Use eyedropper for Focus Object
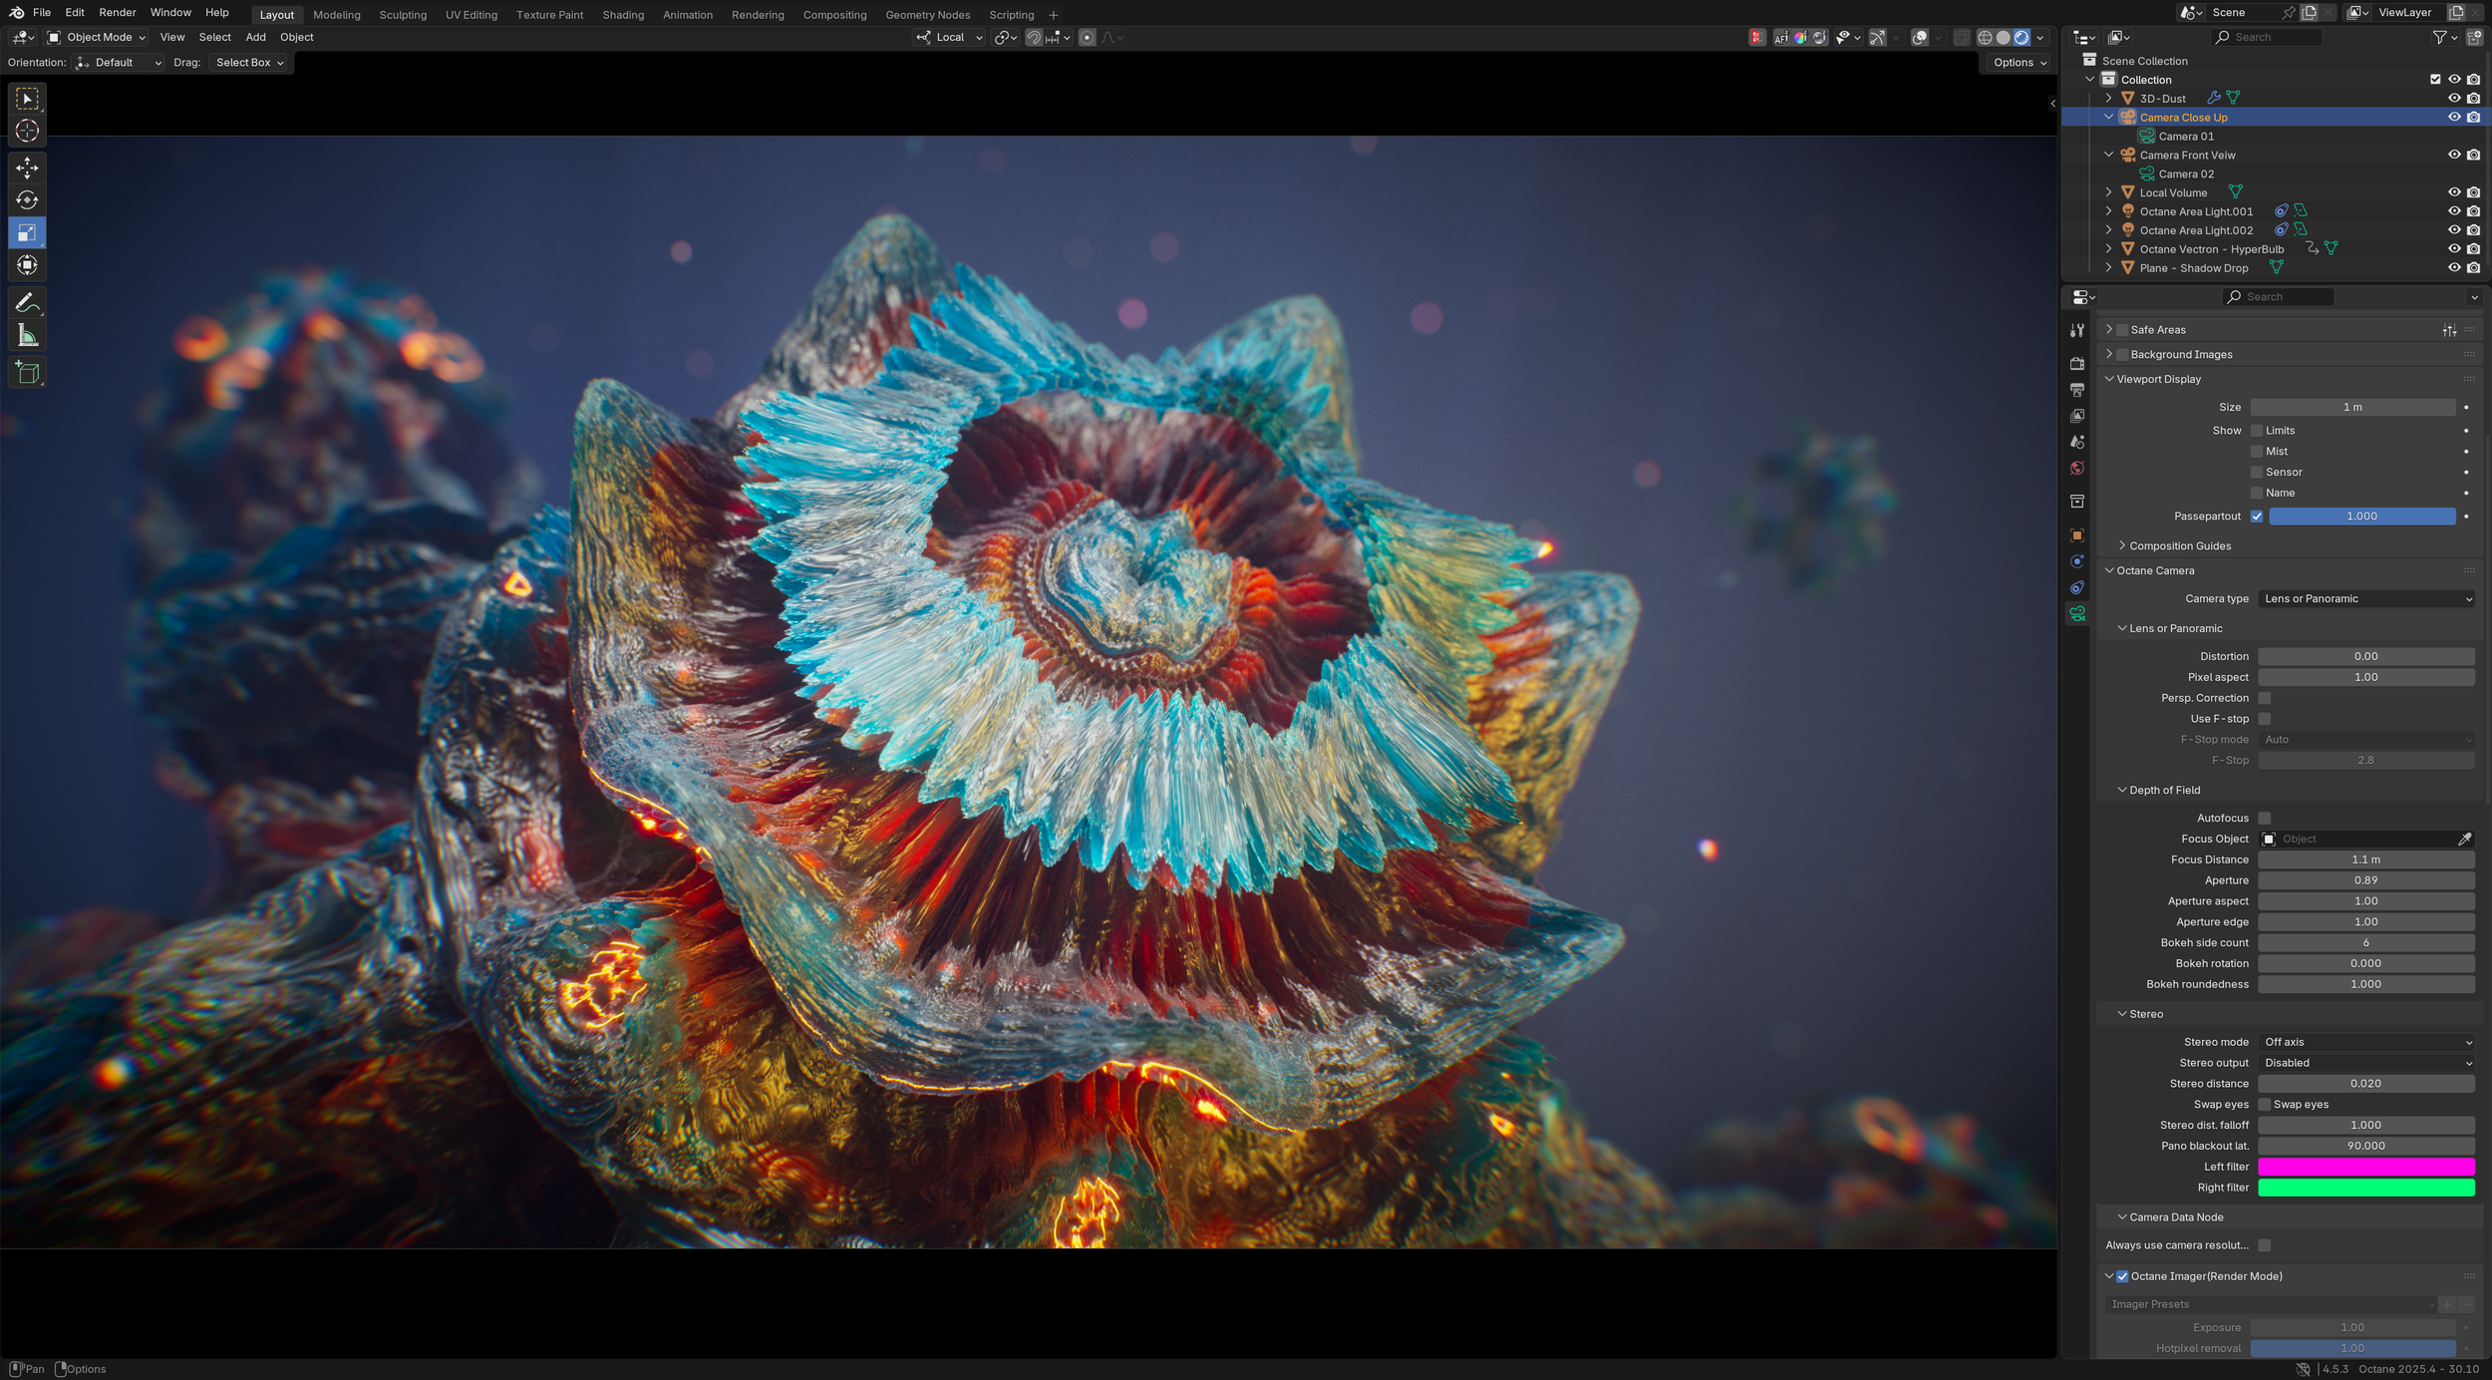 (2464, 840)
